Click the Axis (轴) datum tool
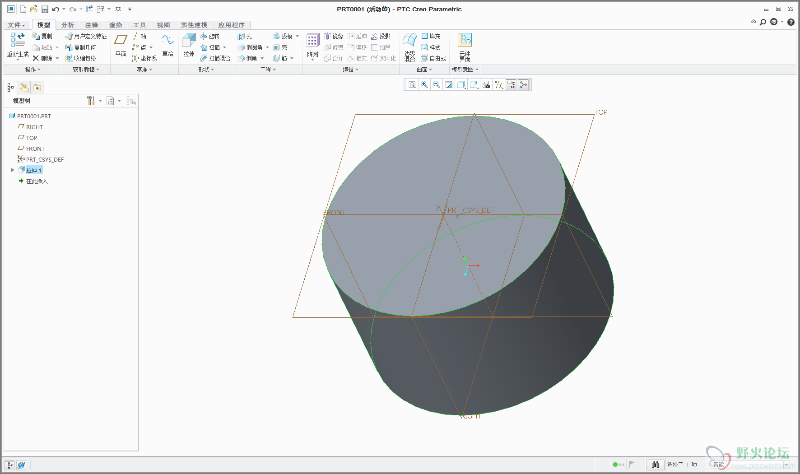 [x=139, y=36]
